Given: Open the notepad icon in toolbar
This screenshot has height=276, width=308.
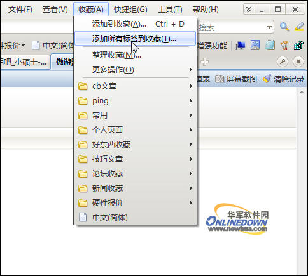Looking at the screenshot, I should pos(270,45).
